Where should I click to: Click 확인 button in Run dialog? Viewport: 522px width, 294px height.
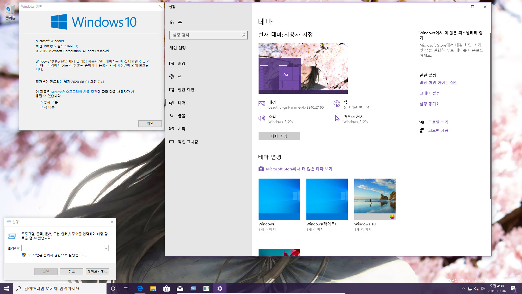[x=46, y=271]
